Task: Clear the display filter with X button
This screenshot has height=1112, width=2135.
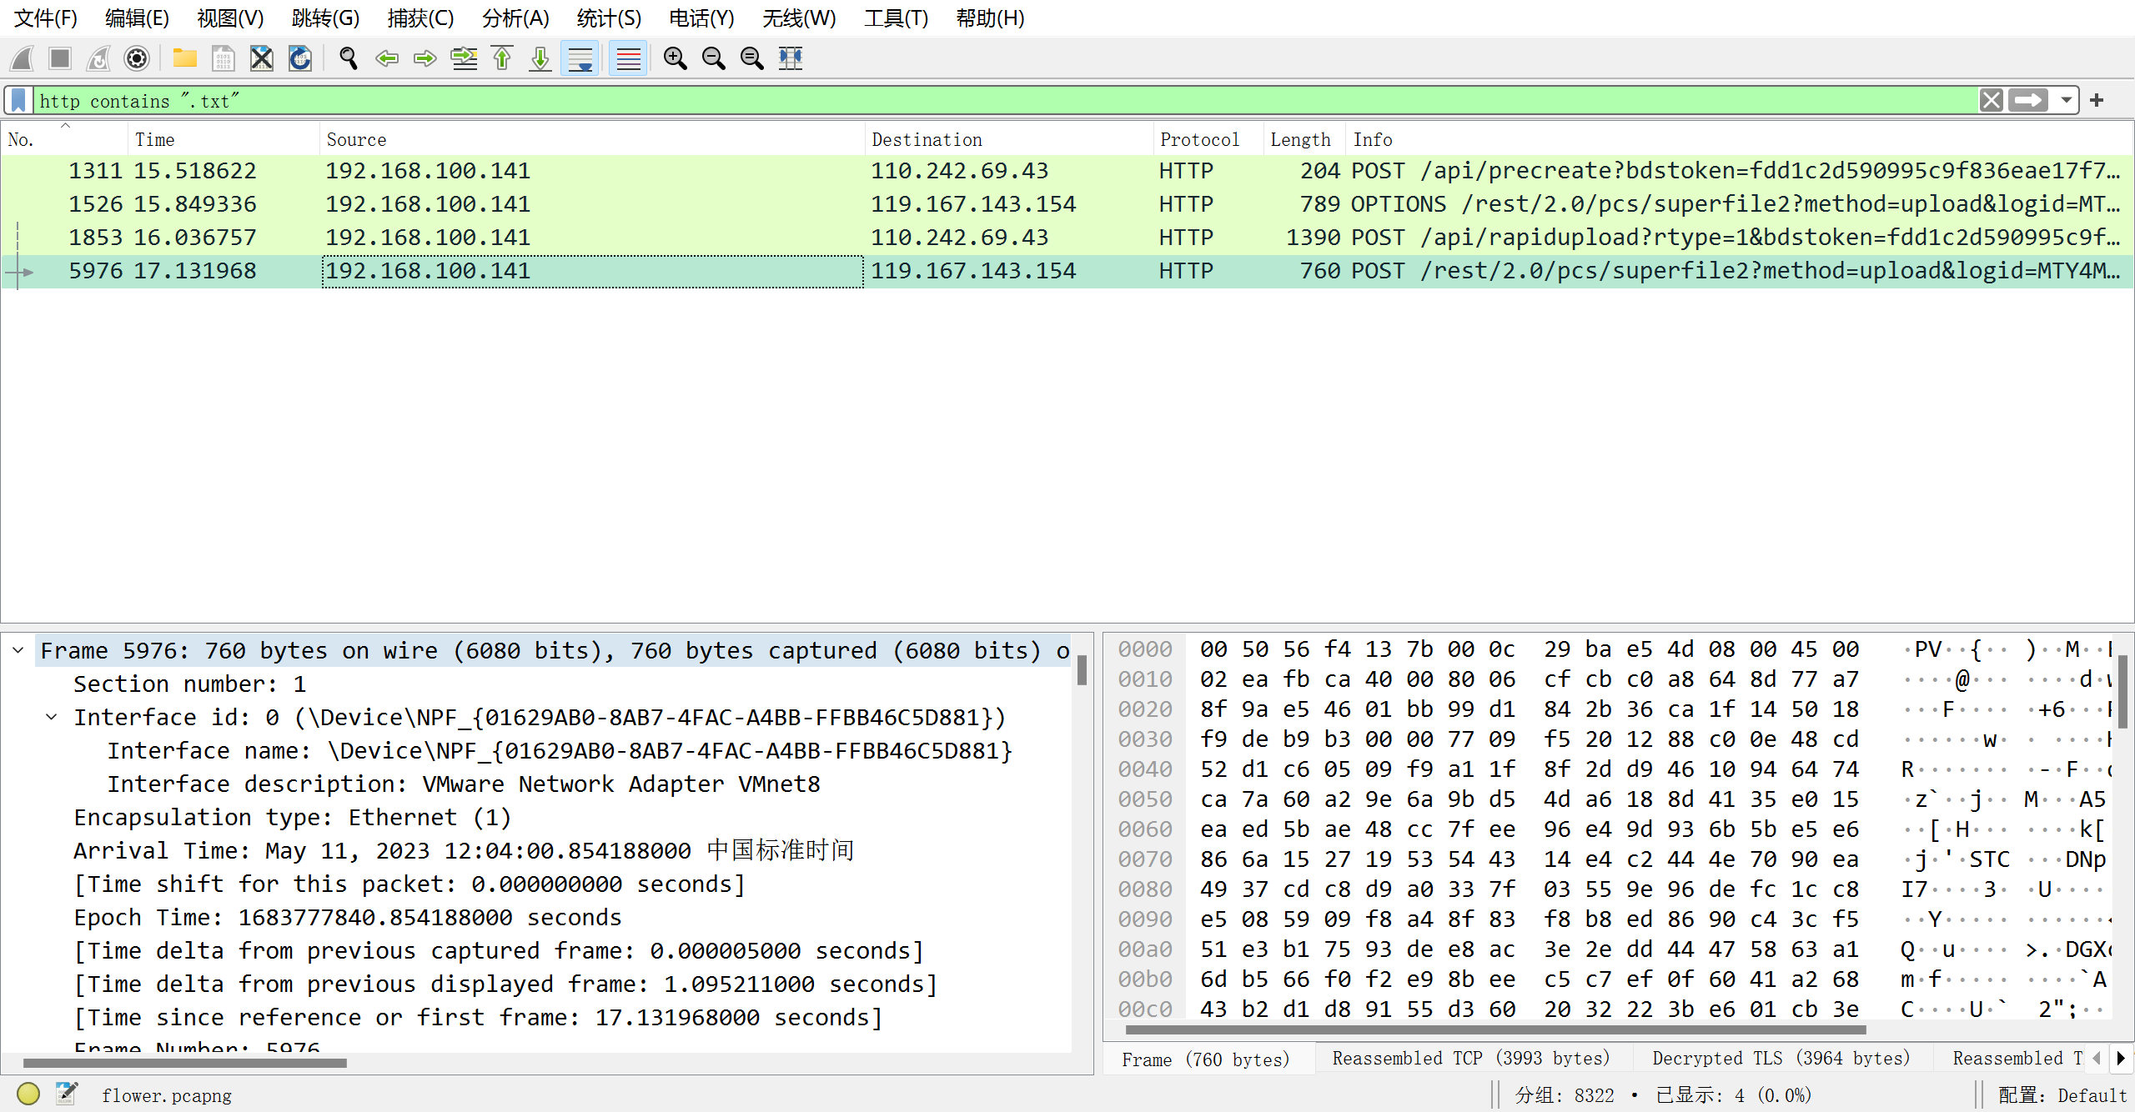Action: [x=1992, y=101]
